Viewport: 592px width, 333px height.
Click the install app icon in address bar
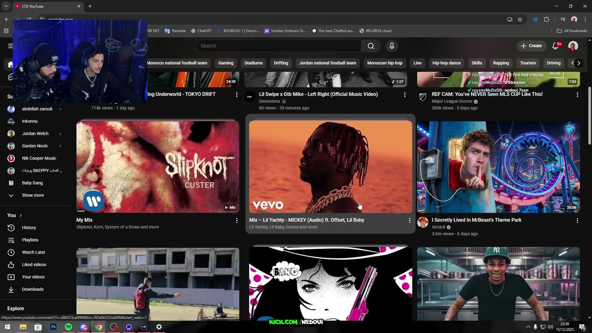[x=510, y=19]
